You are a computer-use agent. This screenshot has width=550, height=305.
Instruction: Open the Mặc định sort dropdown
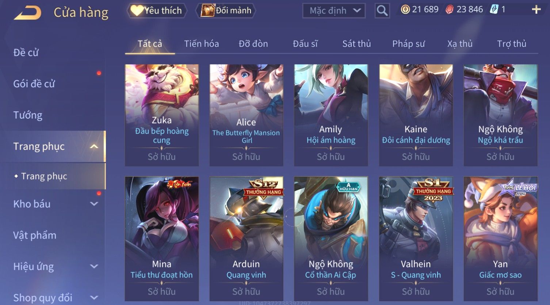(x=334, y=11)
